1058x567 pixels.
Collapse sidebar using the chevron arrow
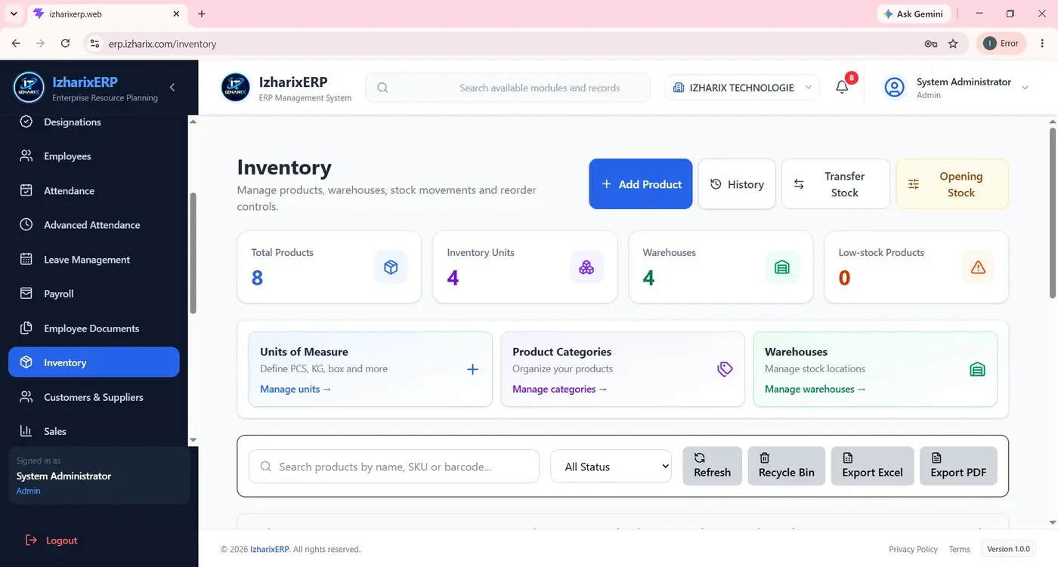tap(172, 88)
